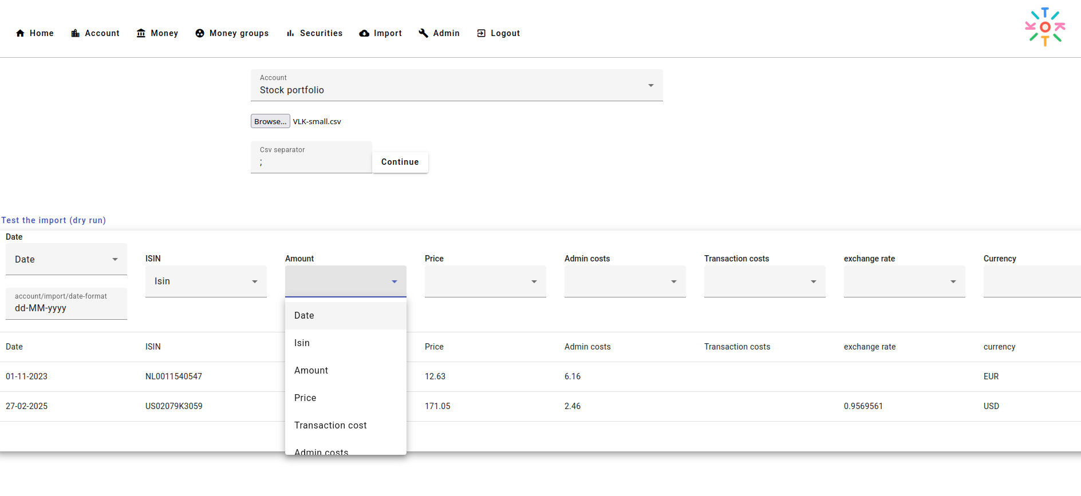Select Transaction cost option in list
Viewport: 1081px width, 496px height.
click(x=346, y=426)
